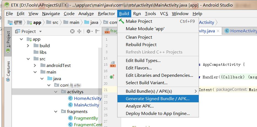257x127 pixels.
Task: Click Analyze APK menu entry
Action: pyautogui.click(x=140, y=106)
